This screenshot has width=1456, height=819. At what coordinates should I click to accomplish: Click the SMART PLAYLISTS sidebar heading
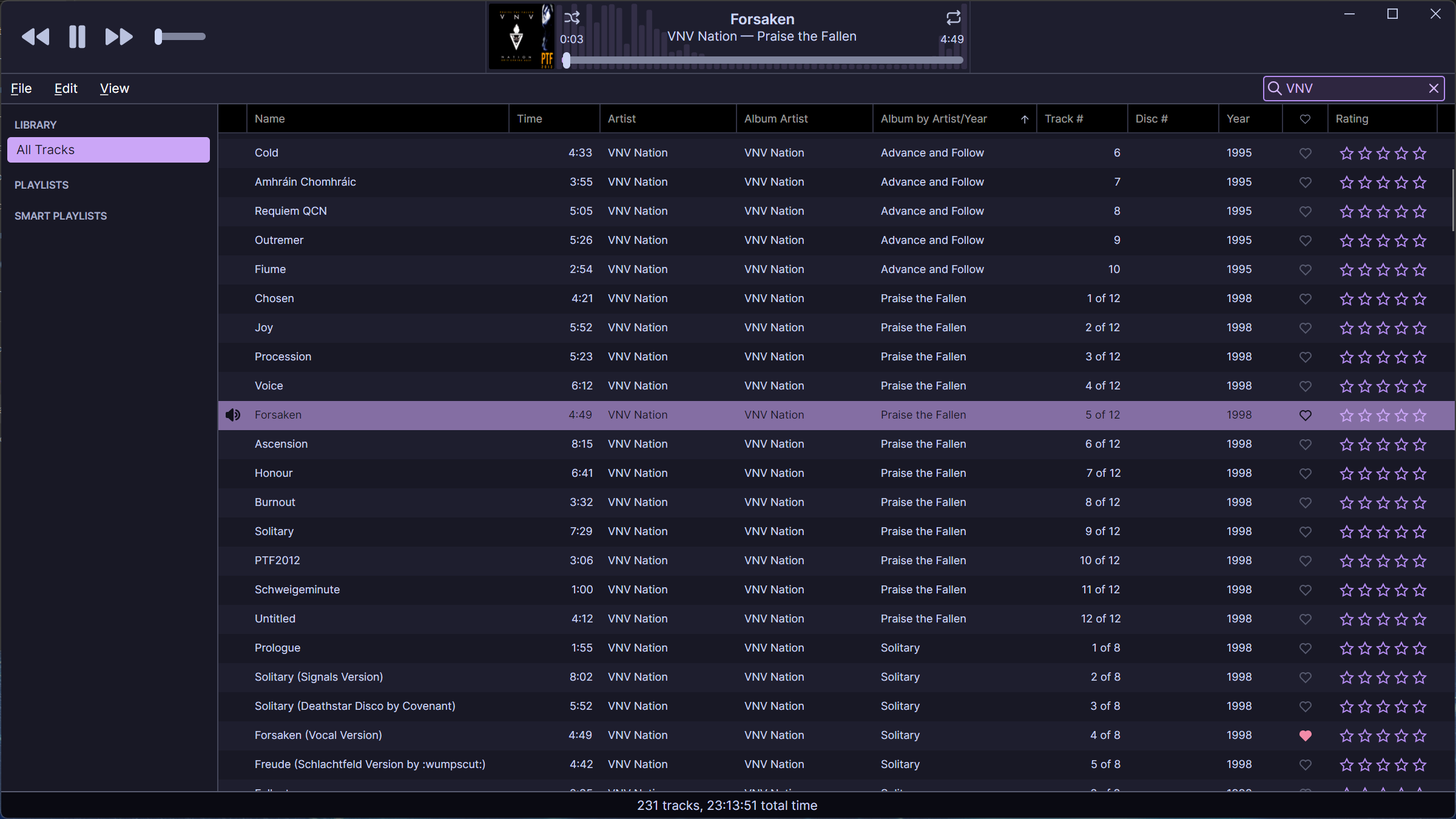point(61,216)
